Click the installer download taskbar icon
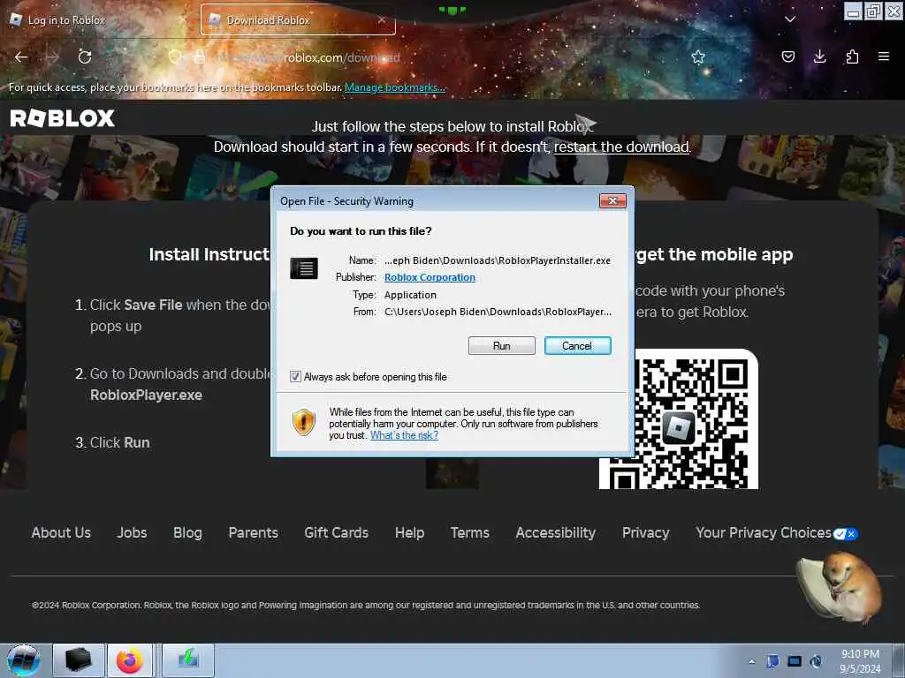Image resolution: width=905 pixels, height=678 pixels. pyautogui.click(x=188, y=660)
